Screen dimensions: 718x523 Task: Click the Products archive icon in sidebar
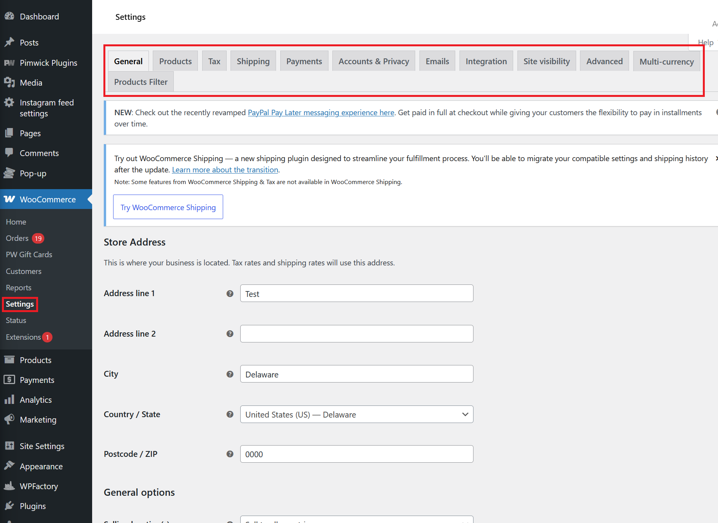coord(9,360)
